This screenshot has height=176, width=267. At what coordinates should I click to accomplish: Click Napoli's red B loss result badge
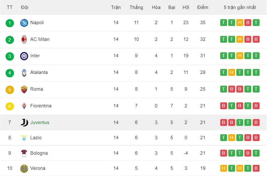tap(248, 23)
